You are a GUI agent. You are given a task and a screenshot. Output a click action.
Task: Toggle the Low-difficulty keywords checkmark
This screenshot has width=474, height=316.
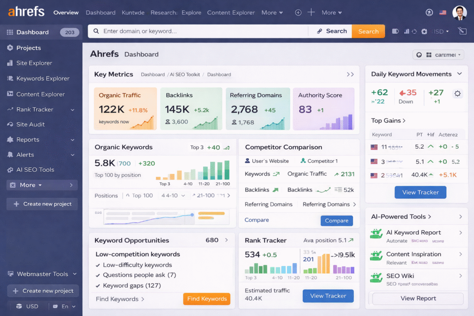(x=98, y=265)
